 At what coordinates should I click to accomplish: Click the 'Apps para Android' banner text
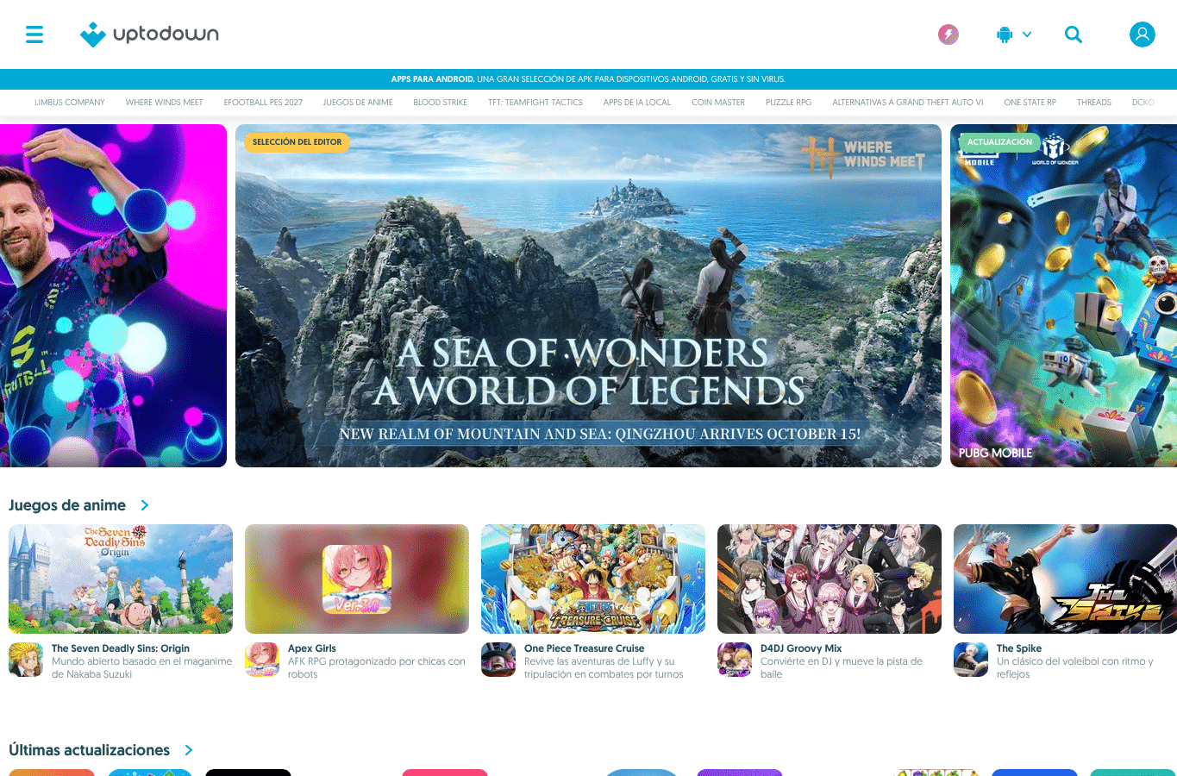click(432, 79)
